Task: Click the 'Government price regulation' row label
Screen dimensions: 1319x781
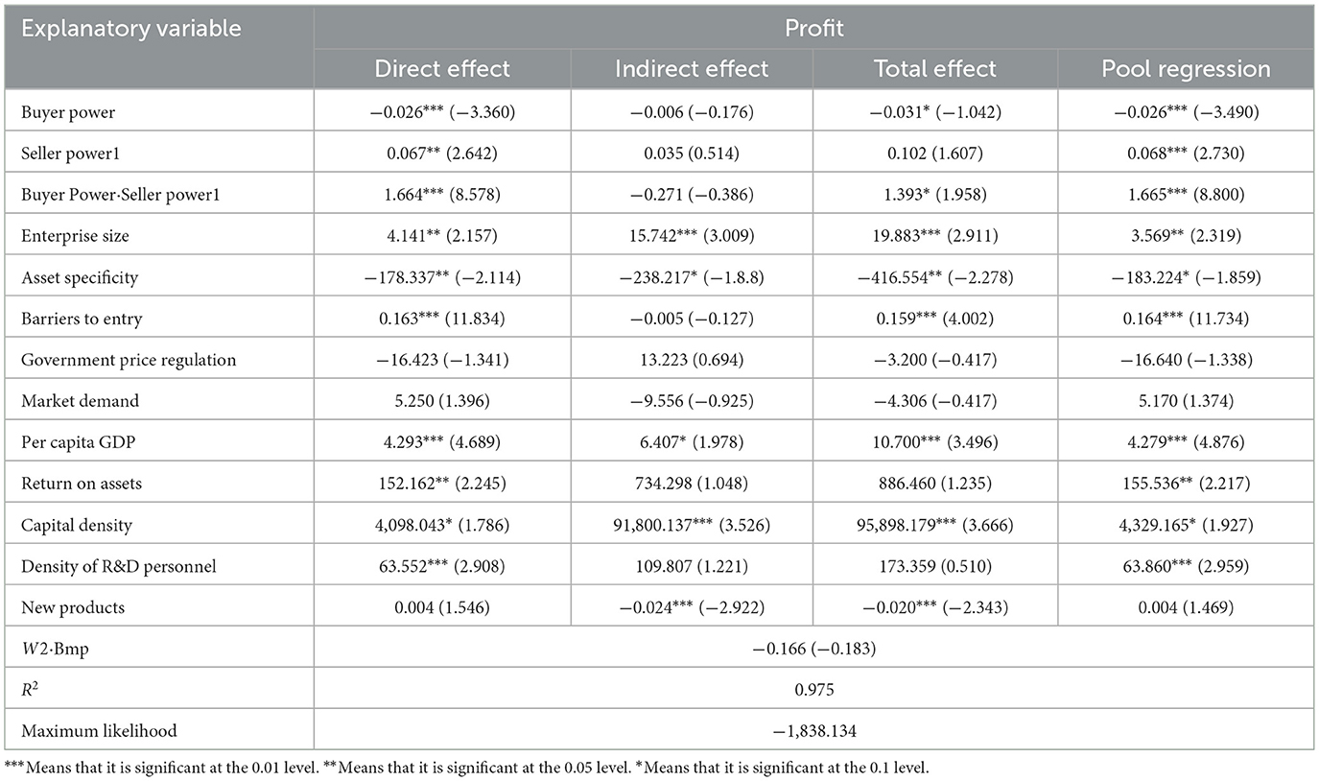Action: (129, 360)
